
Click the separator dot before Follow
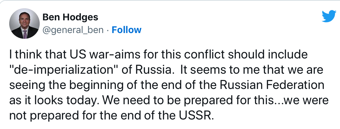click(x=108, y=30)
